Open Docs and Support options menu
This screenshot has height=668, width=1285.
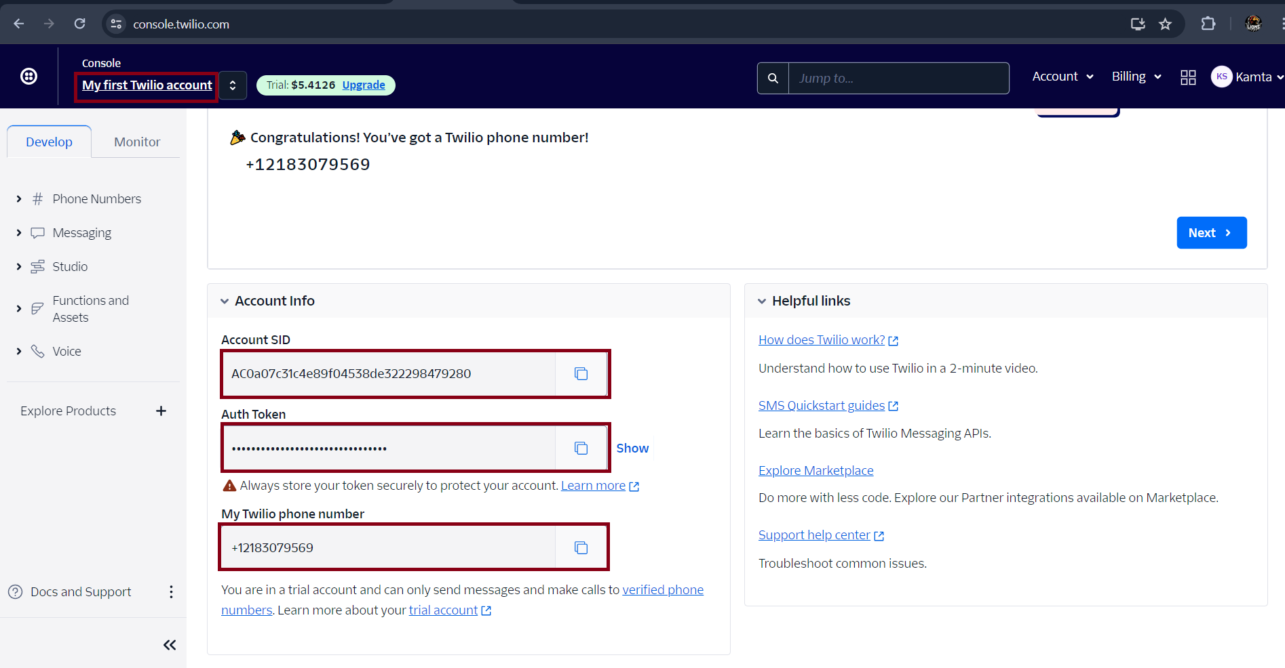[x=171, y=592]
